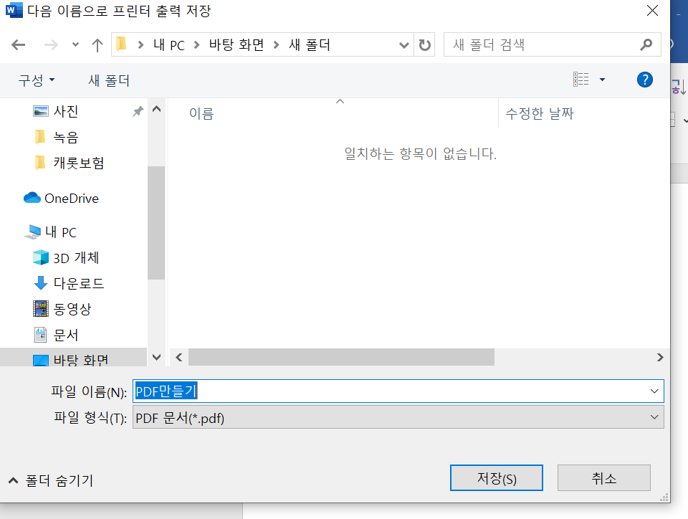Unpin the 사진 folder from Quick access

[136, 111]
